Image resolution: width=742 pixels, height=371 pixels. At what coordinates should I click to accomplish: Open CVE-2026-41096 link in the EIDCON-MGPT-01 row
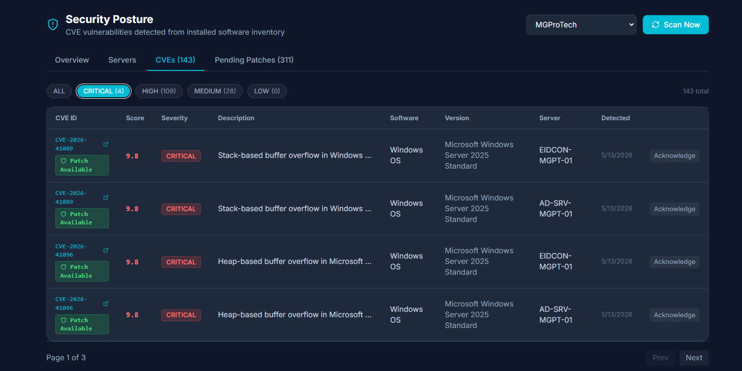(71, 250)
